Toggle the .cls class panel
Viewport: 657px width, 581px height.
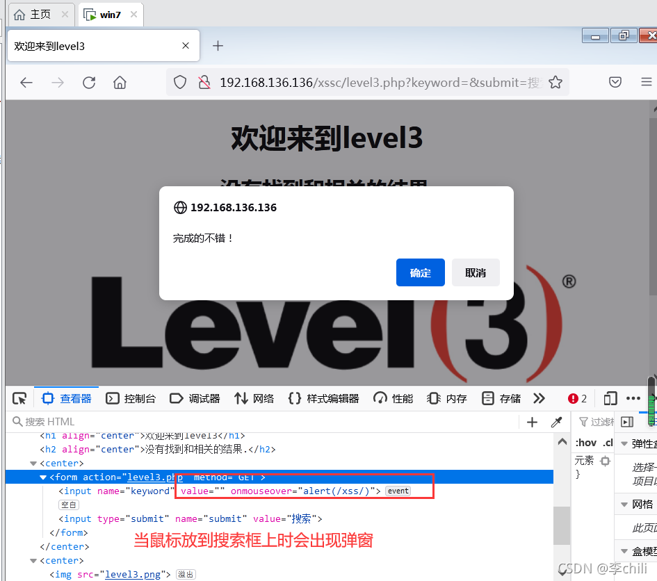tap(608, 443)
